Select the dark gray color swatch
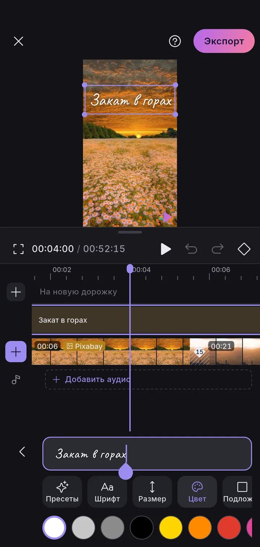260x547 pixels. [x=112, y=527]
